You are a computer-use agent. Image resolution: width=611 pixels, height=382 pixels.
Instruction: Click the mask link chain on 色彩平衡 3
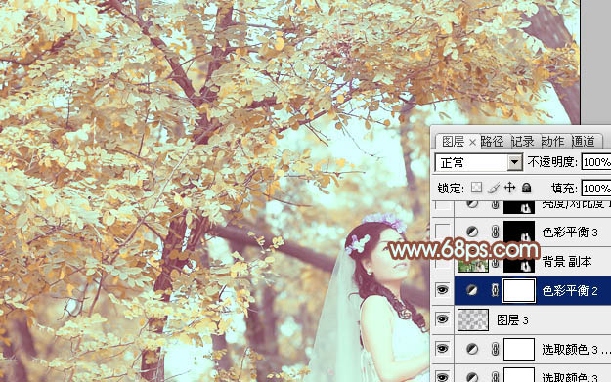495,233
